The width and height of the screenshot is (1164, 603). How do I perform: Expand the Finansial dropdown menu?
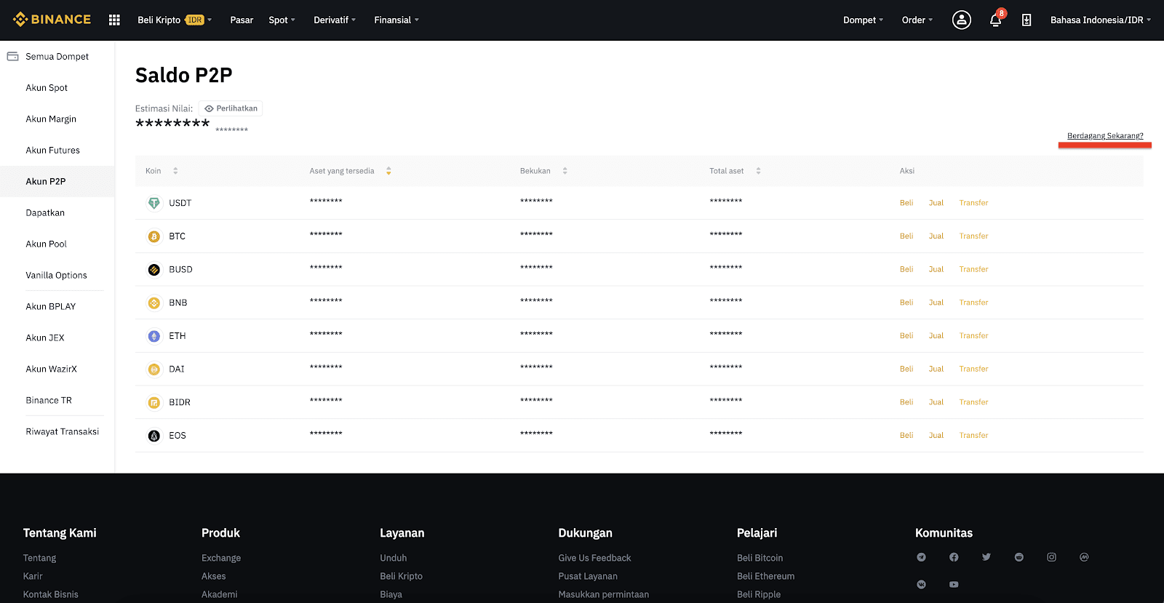click(396, 20)
